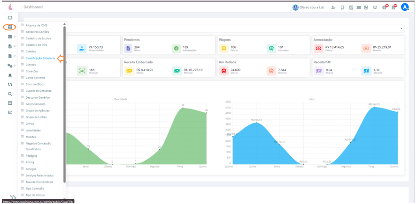Open the invoice dollar icon in sidebar
416x204 pixels.
[x=10, y=56]
